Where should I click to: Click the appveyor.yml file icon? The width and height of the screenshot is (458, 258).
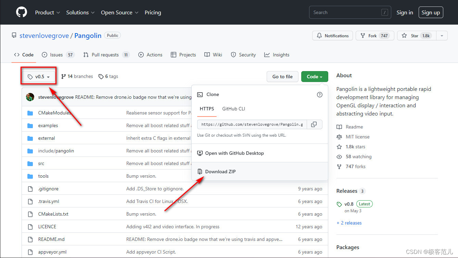(x=30, y=252)
